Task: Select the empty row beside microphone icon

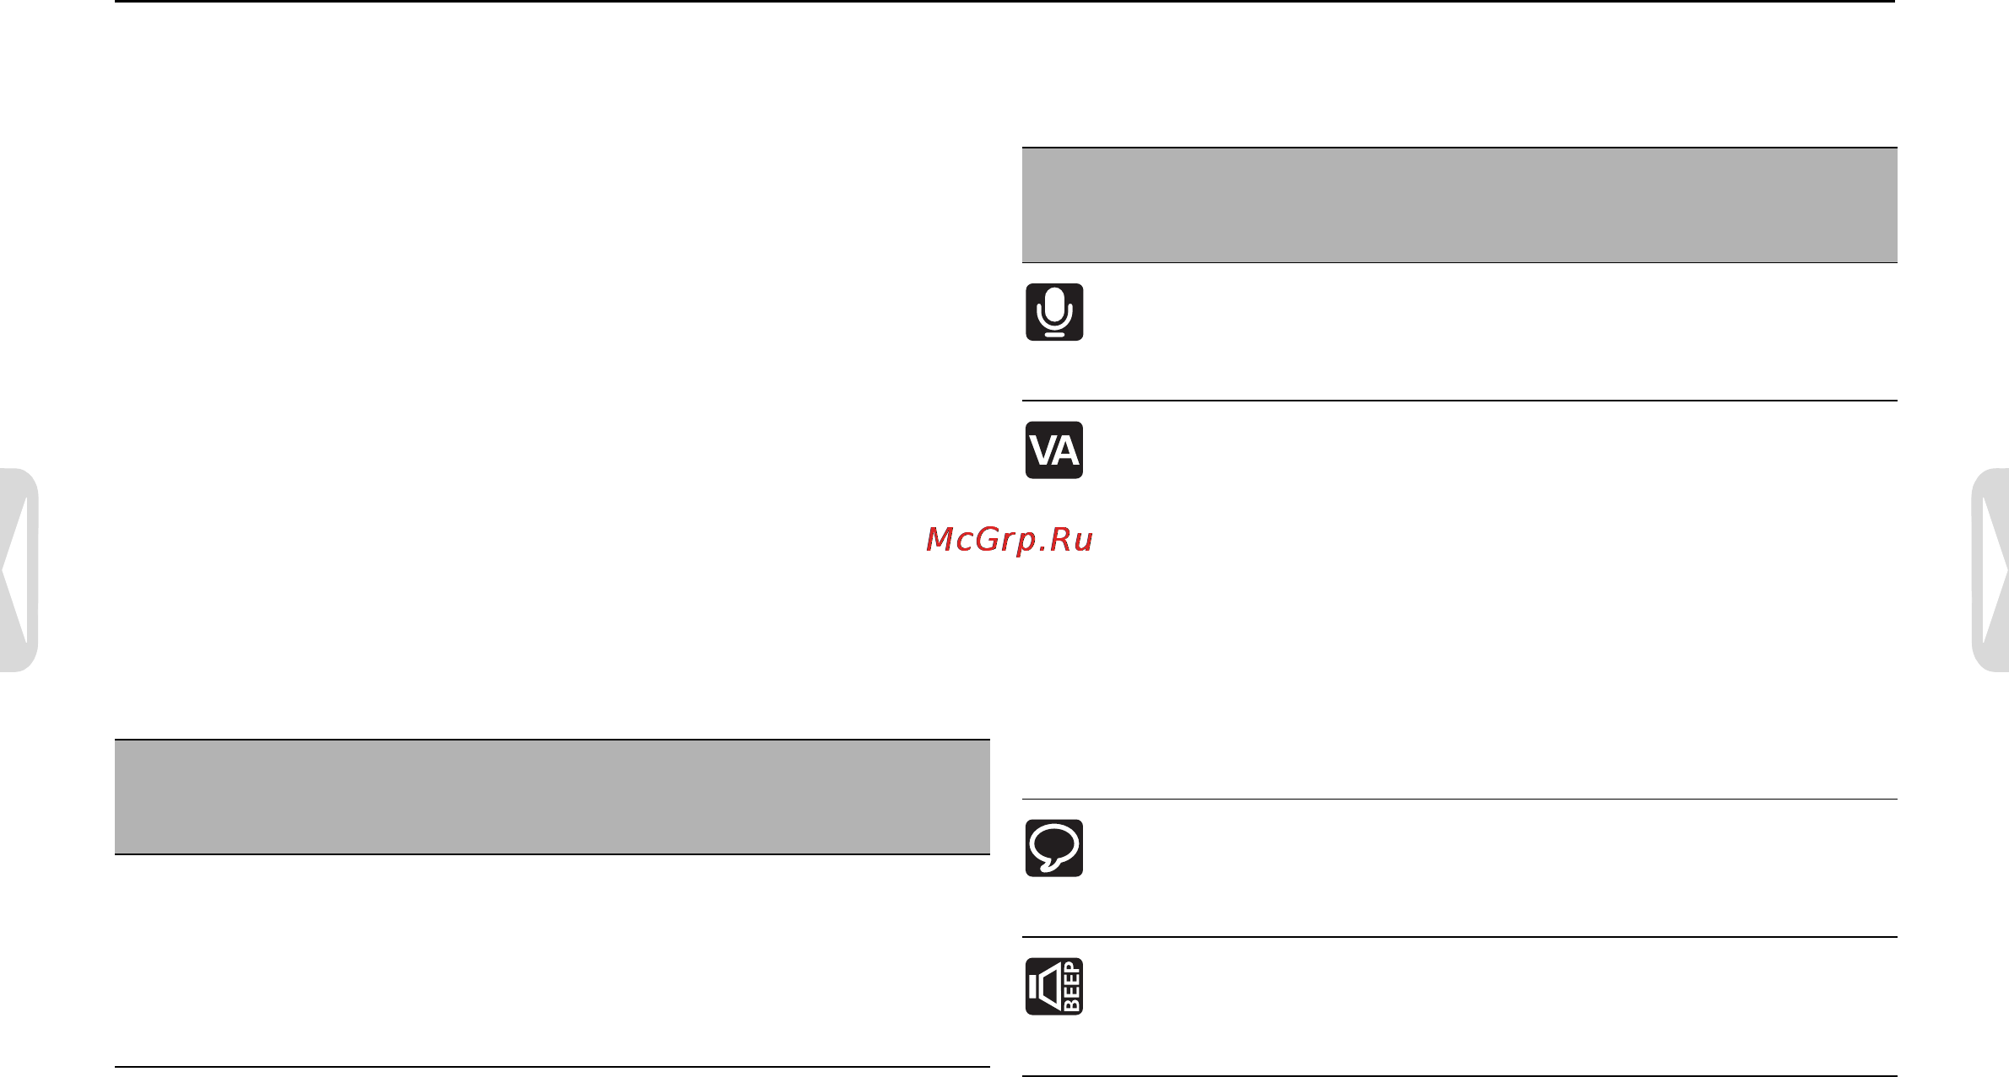Action: click(1492, 331)
